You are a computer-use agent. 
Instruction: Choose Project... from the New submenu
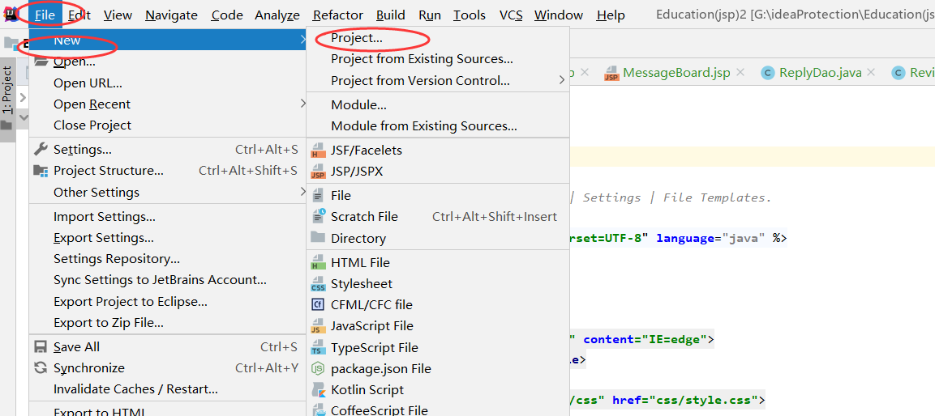357,38
